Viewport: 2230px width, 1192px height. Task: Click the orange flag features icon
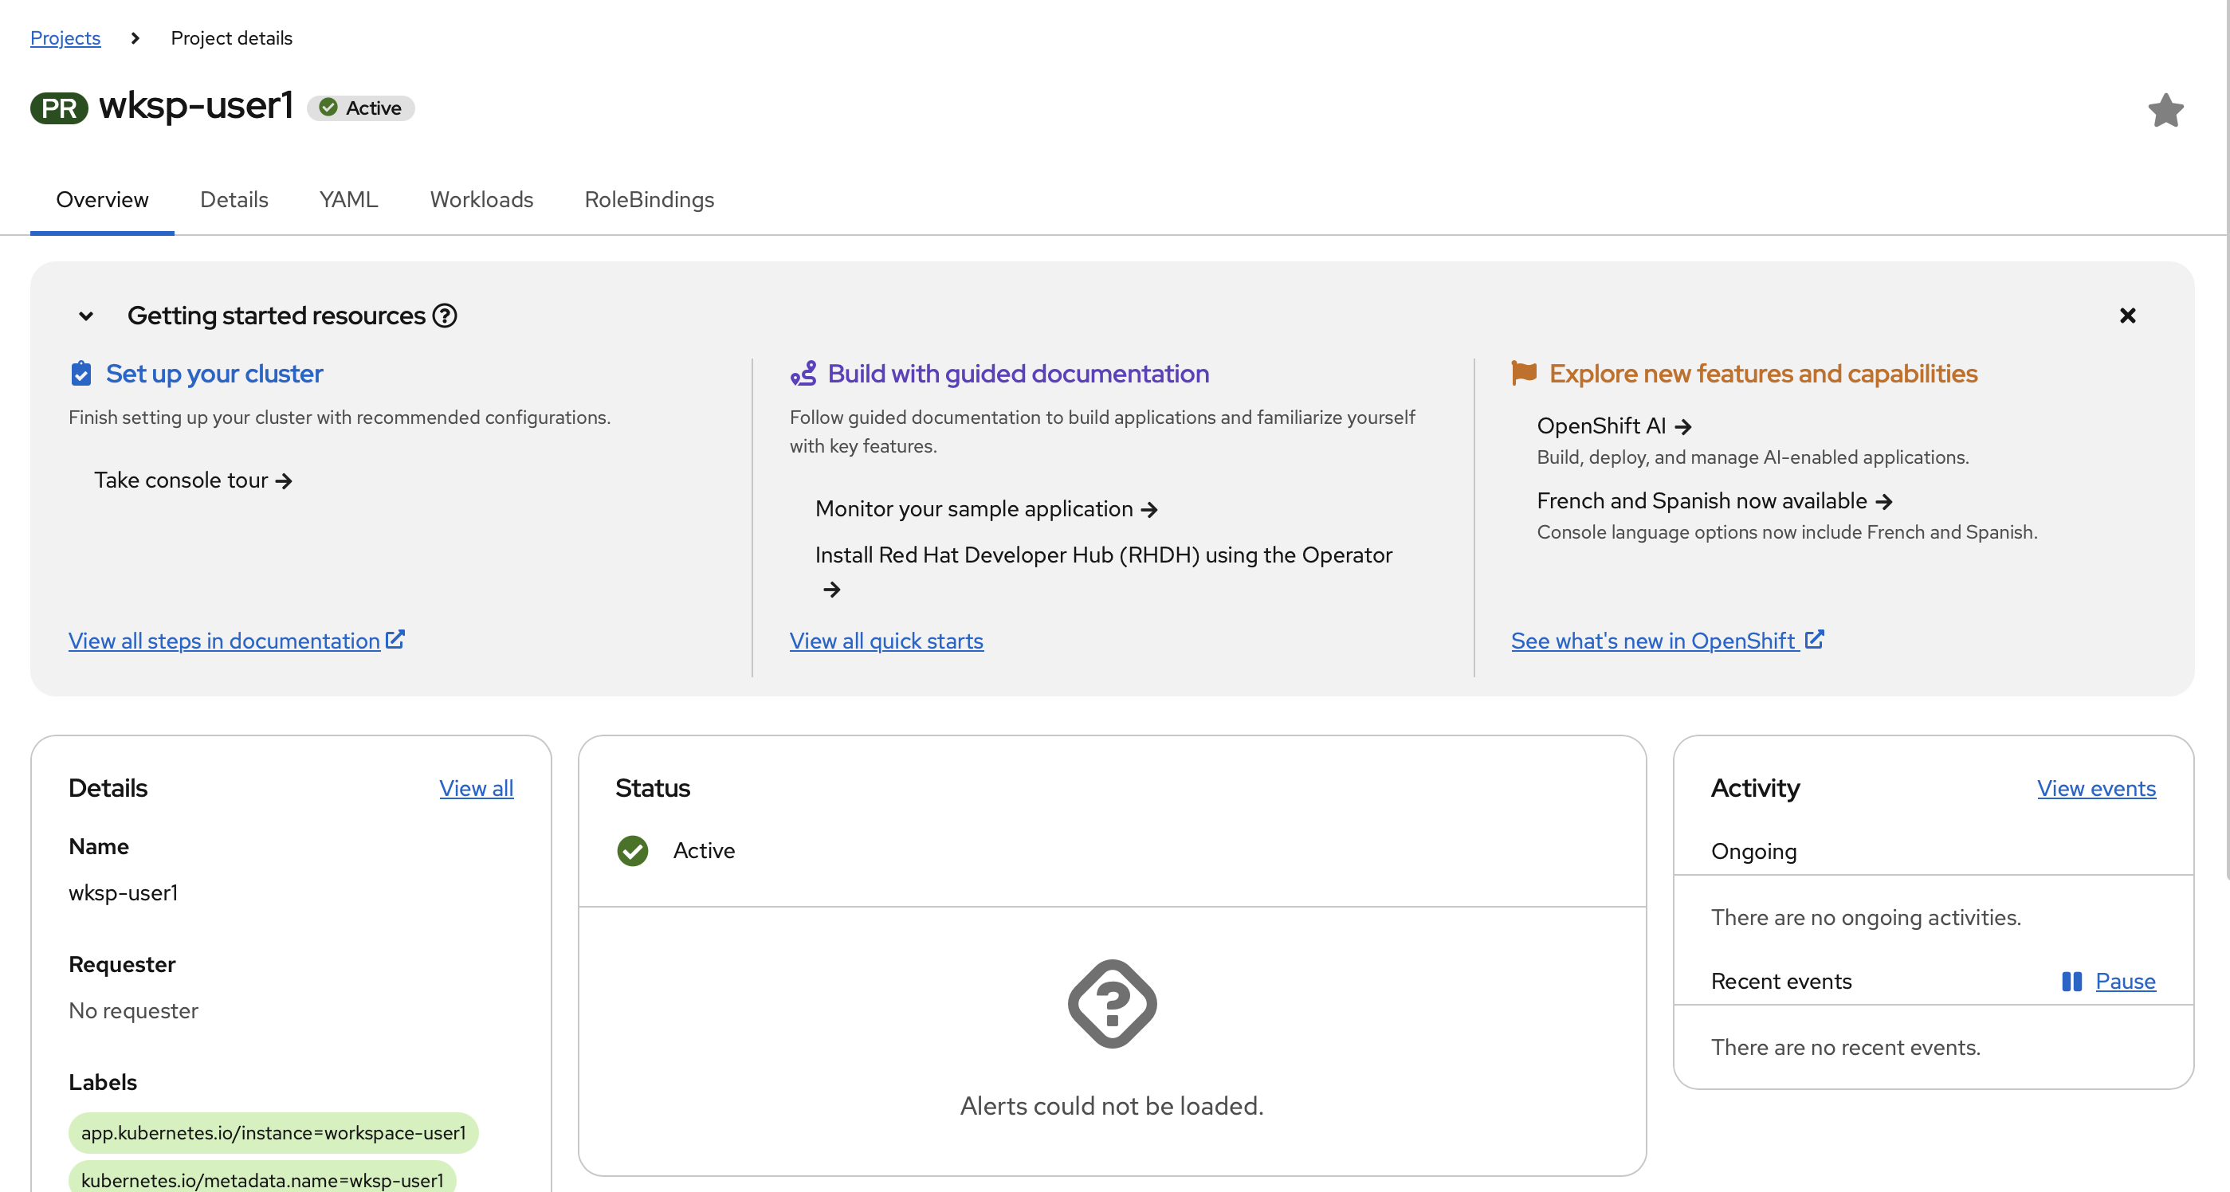[x=1524, y=373]
